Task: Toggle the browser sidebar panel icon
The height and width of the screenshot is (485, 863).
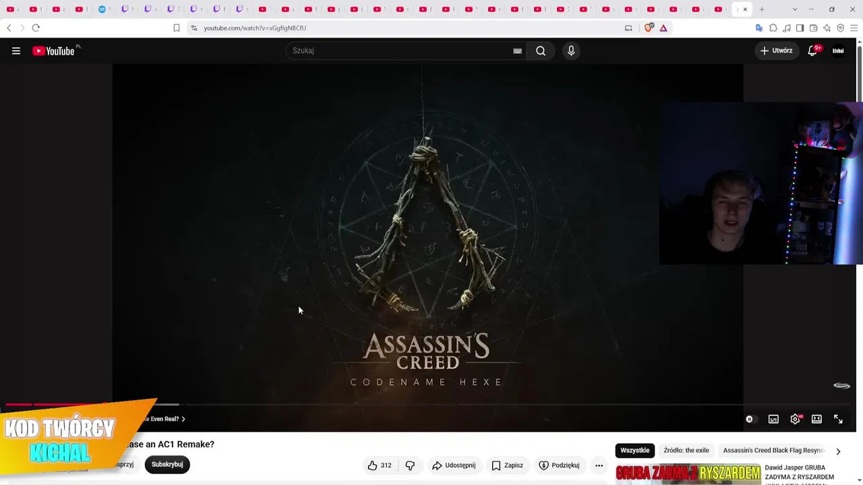Action: click(800, 28)
